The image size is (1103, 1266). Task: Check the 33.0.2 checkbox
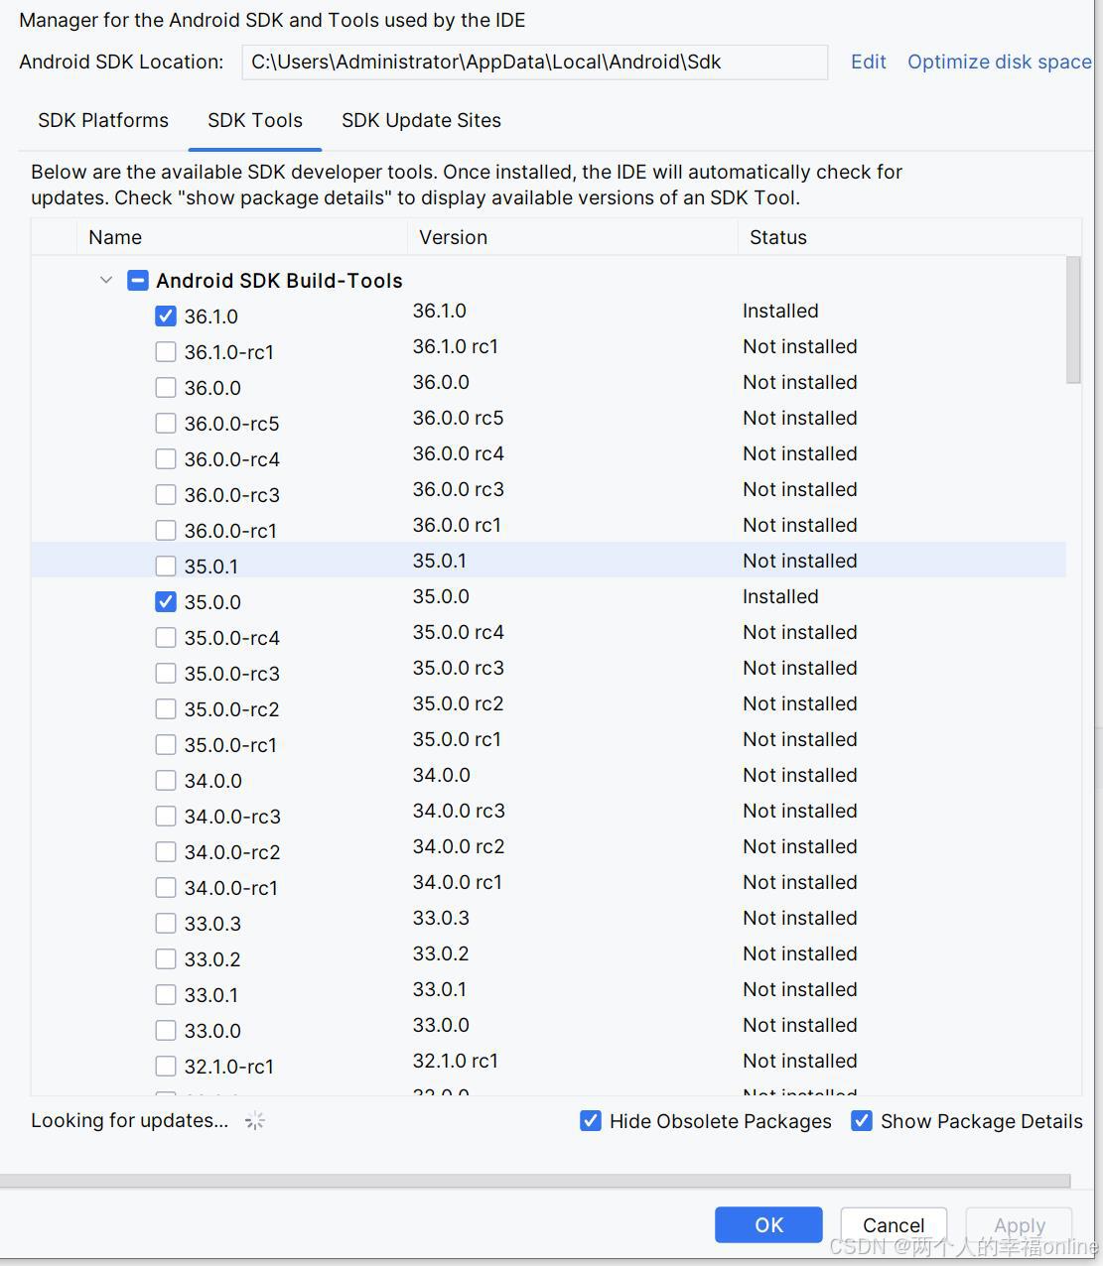(x=166, y=959)
